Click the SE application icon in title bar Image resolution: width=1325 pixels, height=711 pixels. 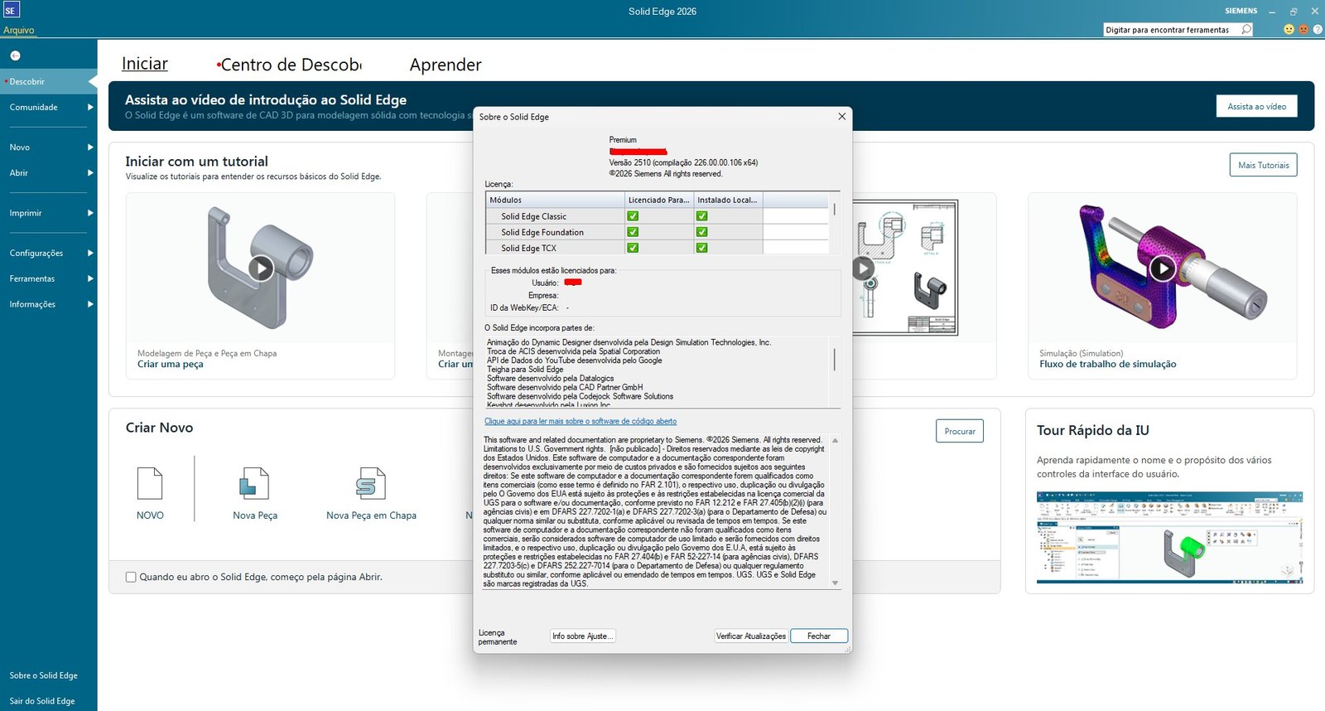tap(11, 10)
